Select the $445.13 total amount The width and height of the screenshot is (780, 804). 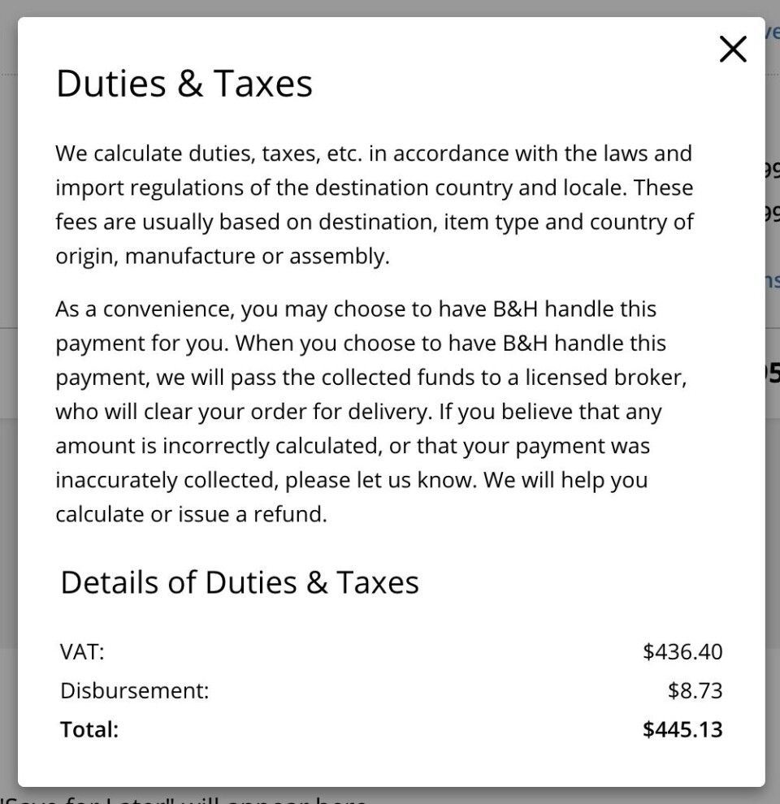coord(682,729)
